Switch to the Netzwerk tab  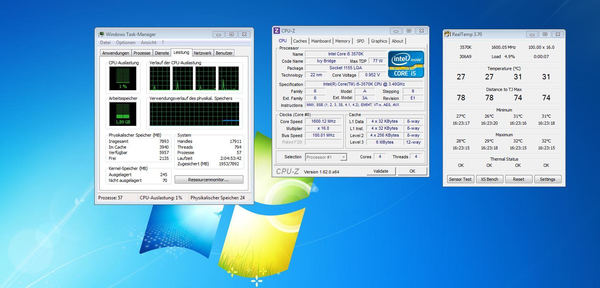(203, 53)
